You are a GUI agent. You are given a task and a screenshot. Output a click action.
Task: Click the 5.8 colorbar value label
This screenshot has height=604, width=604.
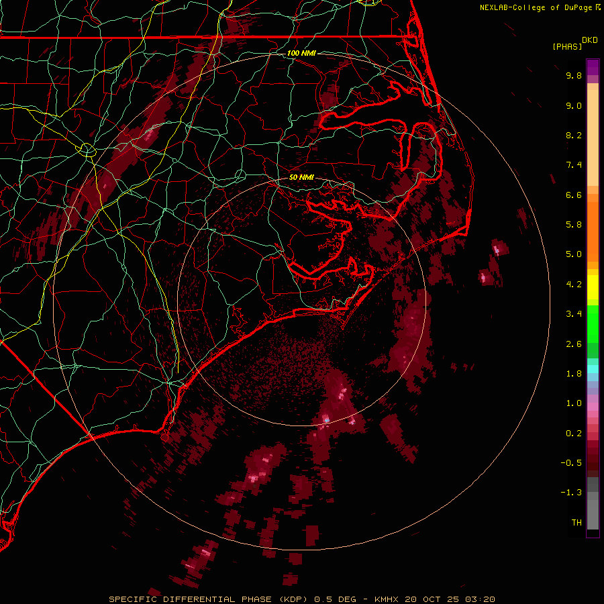(x=574, y=225)
